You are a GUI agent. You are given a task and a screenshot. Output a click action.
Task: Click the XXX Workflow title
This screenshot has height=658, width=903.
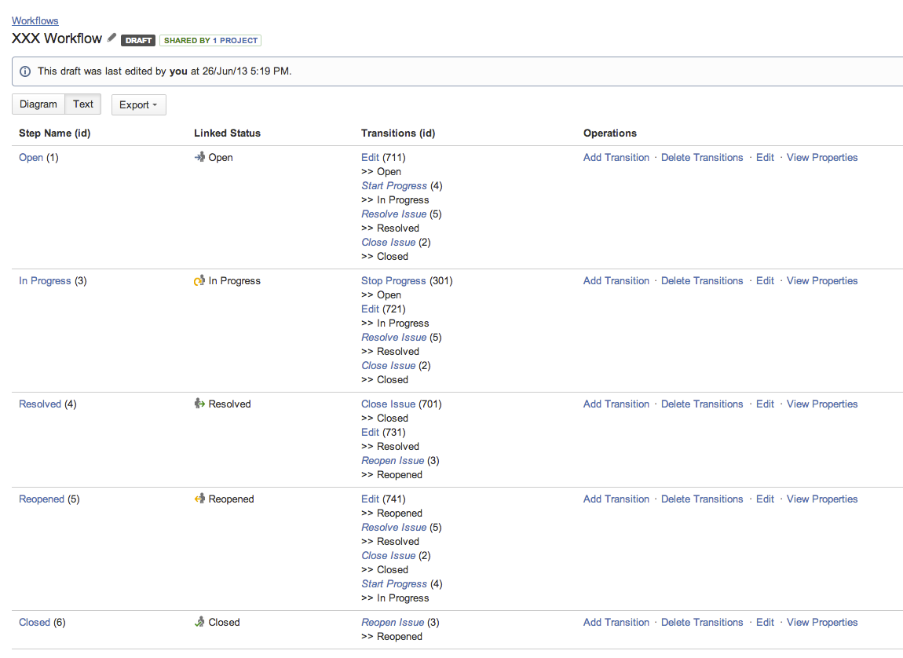tap(57, 38)
